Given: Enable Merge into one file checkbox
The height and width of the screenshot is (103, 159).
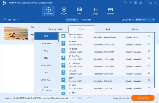Looking at the screenshot, I should 111,98.
